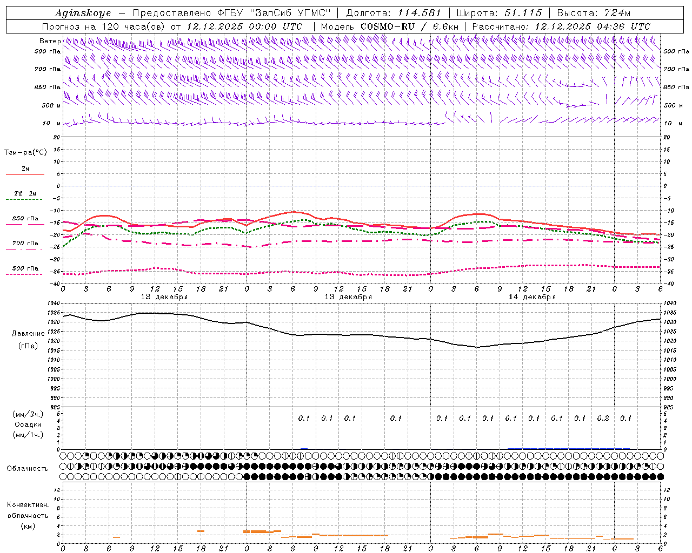Click the "Широта: 51.115" header field
This screenshot has width=692, height=553.
point(499,13)
